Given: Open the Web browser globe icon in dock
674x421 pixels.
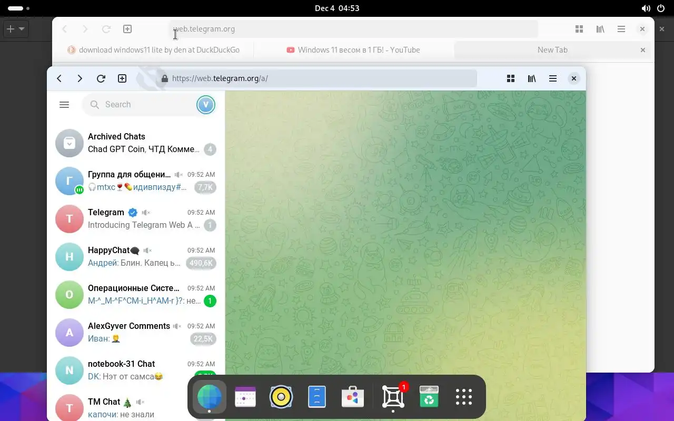Looking at the screenshot, I should (210, 397).
